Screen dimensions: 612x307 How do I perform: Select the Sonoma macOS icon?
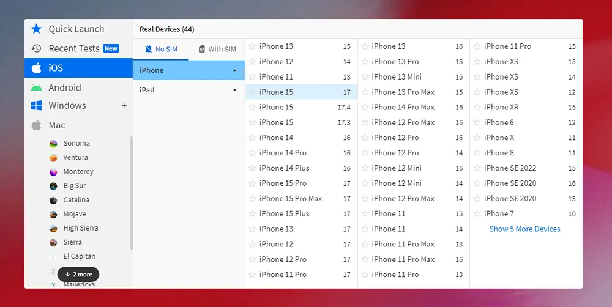pyautogui.click(x=53, y=144)
